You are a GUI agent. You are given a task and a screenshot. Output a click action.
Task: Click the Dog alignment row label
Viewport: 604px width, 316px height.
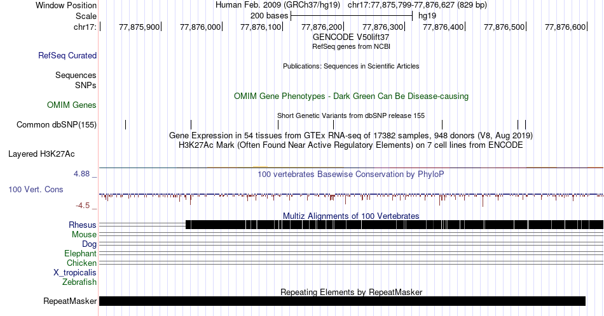[x=90, y=244]
